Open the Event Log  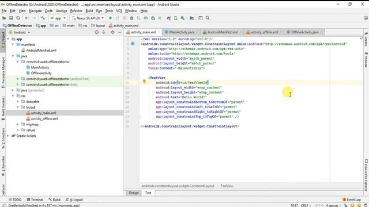[x=352, y=200]
